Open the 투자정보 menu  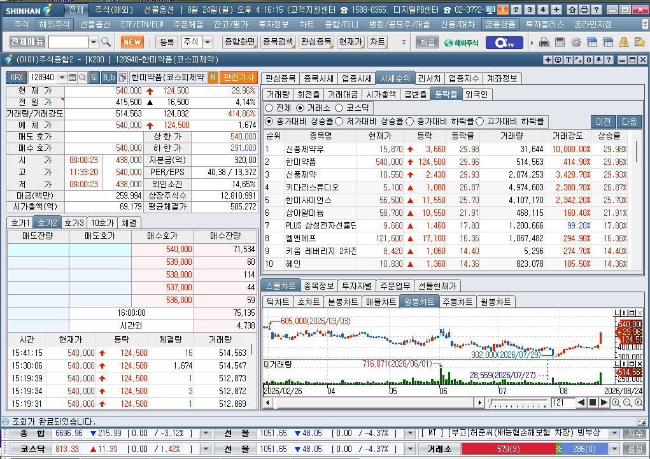click(274, 24)
